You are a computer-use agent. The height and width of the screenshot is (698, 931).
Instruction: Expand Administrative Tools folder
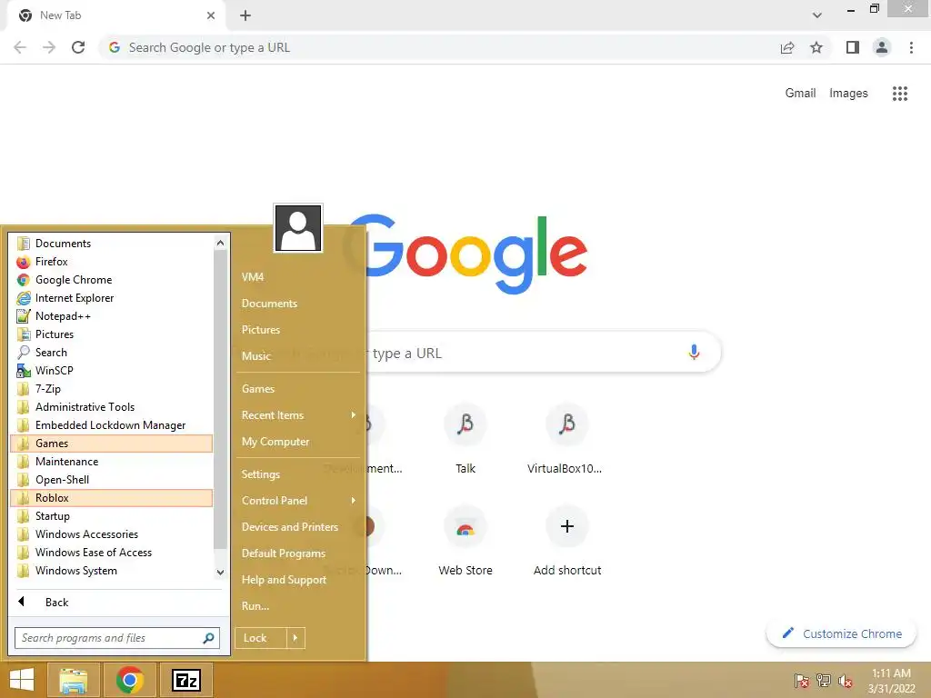click(x=111, y=407)
